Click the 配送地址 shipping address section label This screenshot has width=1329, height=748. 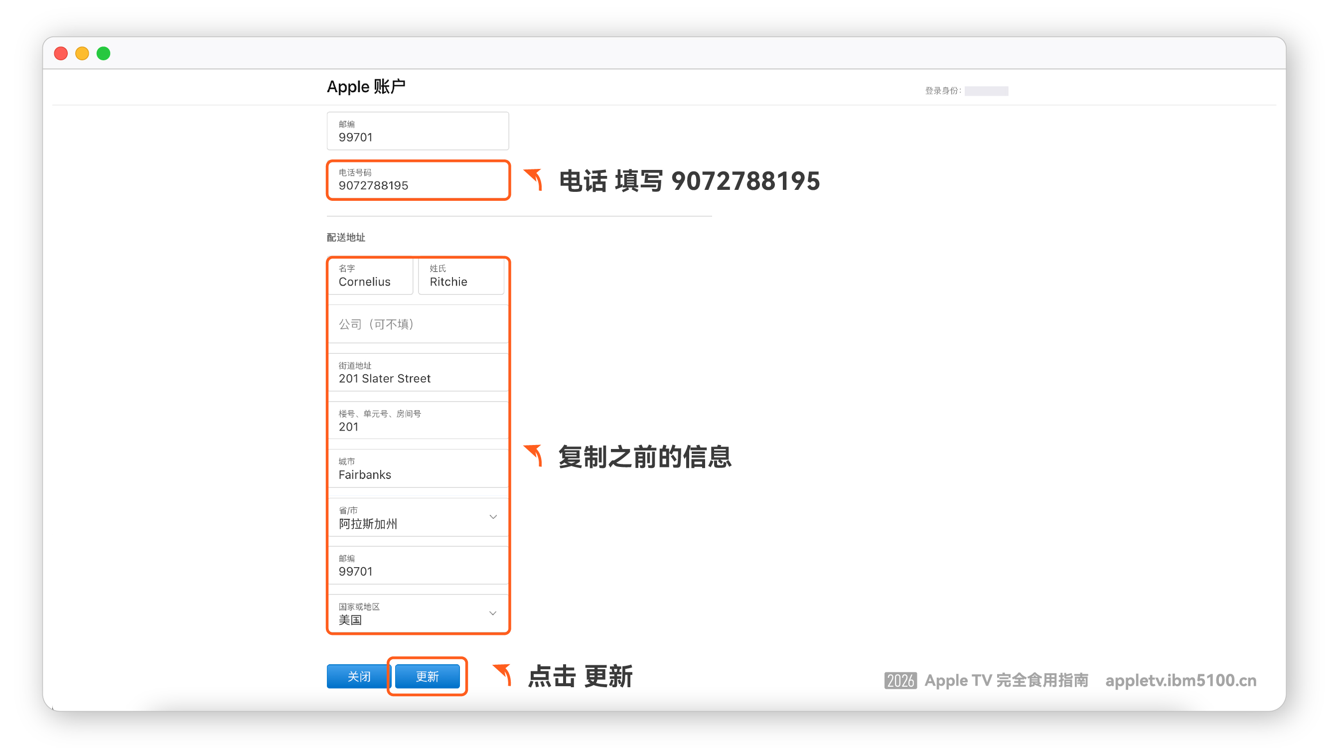(x=346, y=237)
